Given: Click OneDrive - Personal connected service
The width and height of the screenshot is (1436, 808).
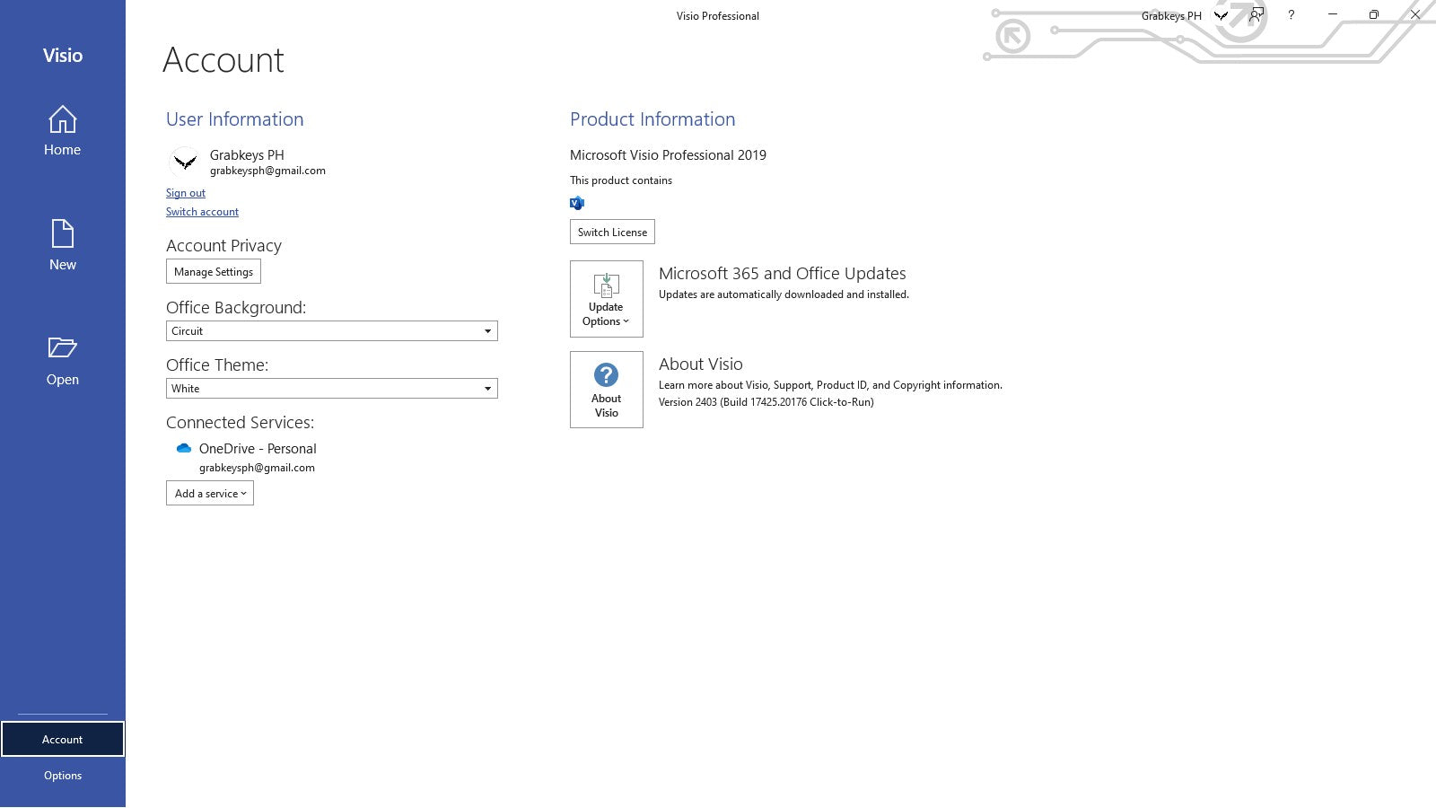Looking at the screenshot, I should [258, 448].
